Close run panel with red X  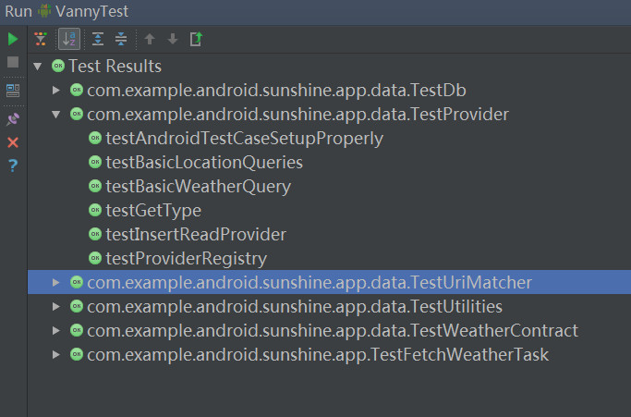pos(13,142)
